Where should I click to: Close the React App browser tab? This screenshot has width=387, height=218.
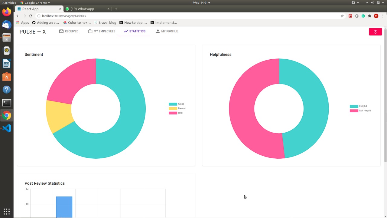pos(60,9)
